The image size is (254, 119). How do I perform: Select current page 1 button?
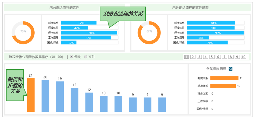pyautogui.click(x=186, y=57)
